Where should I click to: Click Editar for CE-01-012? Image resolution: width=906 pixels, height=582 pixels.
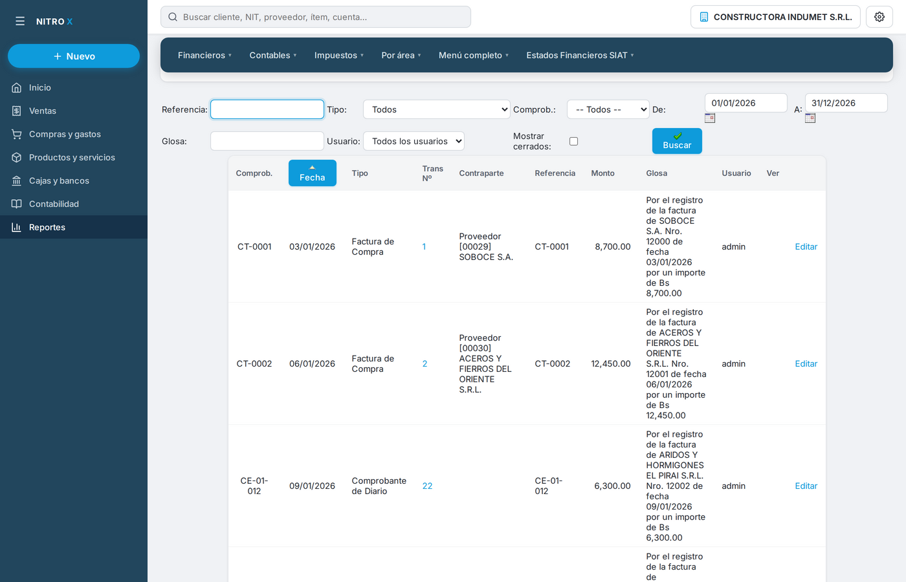point(806,486)
